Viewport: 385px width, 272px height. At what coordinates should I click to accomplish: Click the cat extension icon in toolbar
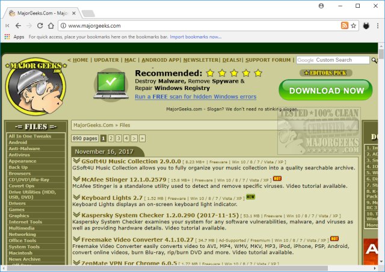(x=365, y=26)
